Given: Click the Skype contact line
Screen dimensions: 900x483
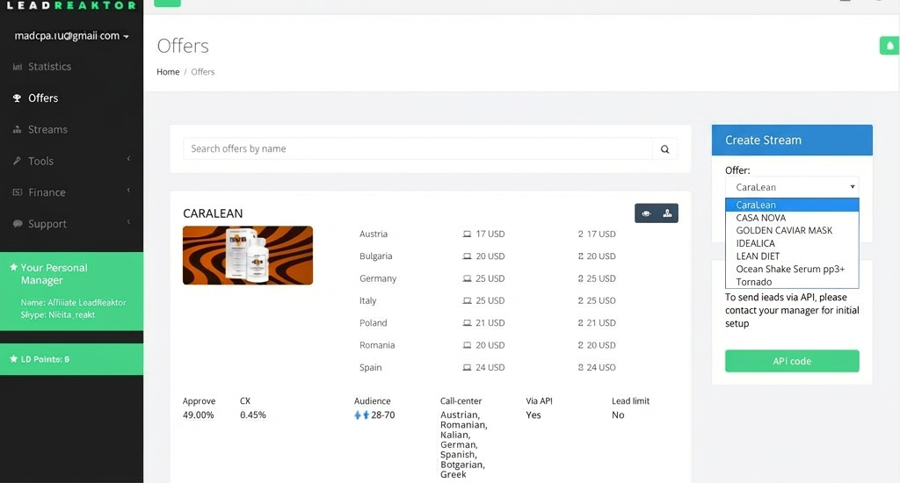Looking at the screenshot, I should point(58,315).
